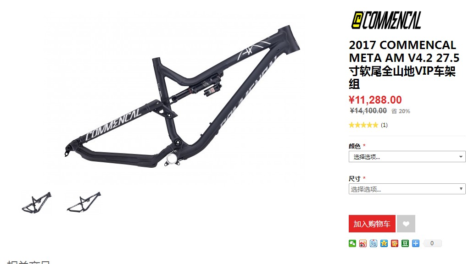Open the 颜色 color dropdown
This screenshot has width=474, height=264.
tap(407, 157)
